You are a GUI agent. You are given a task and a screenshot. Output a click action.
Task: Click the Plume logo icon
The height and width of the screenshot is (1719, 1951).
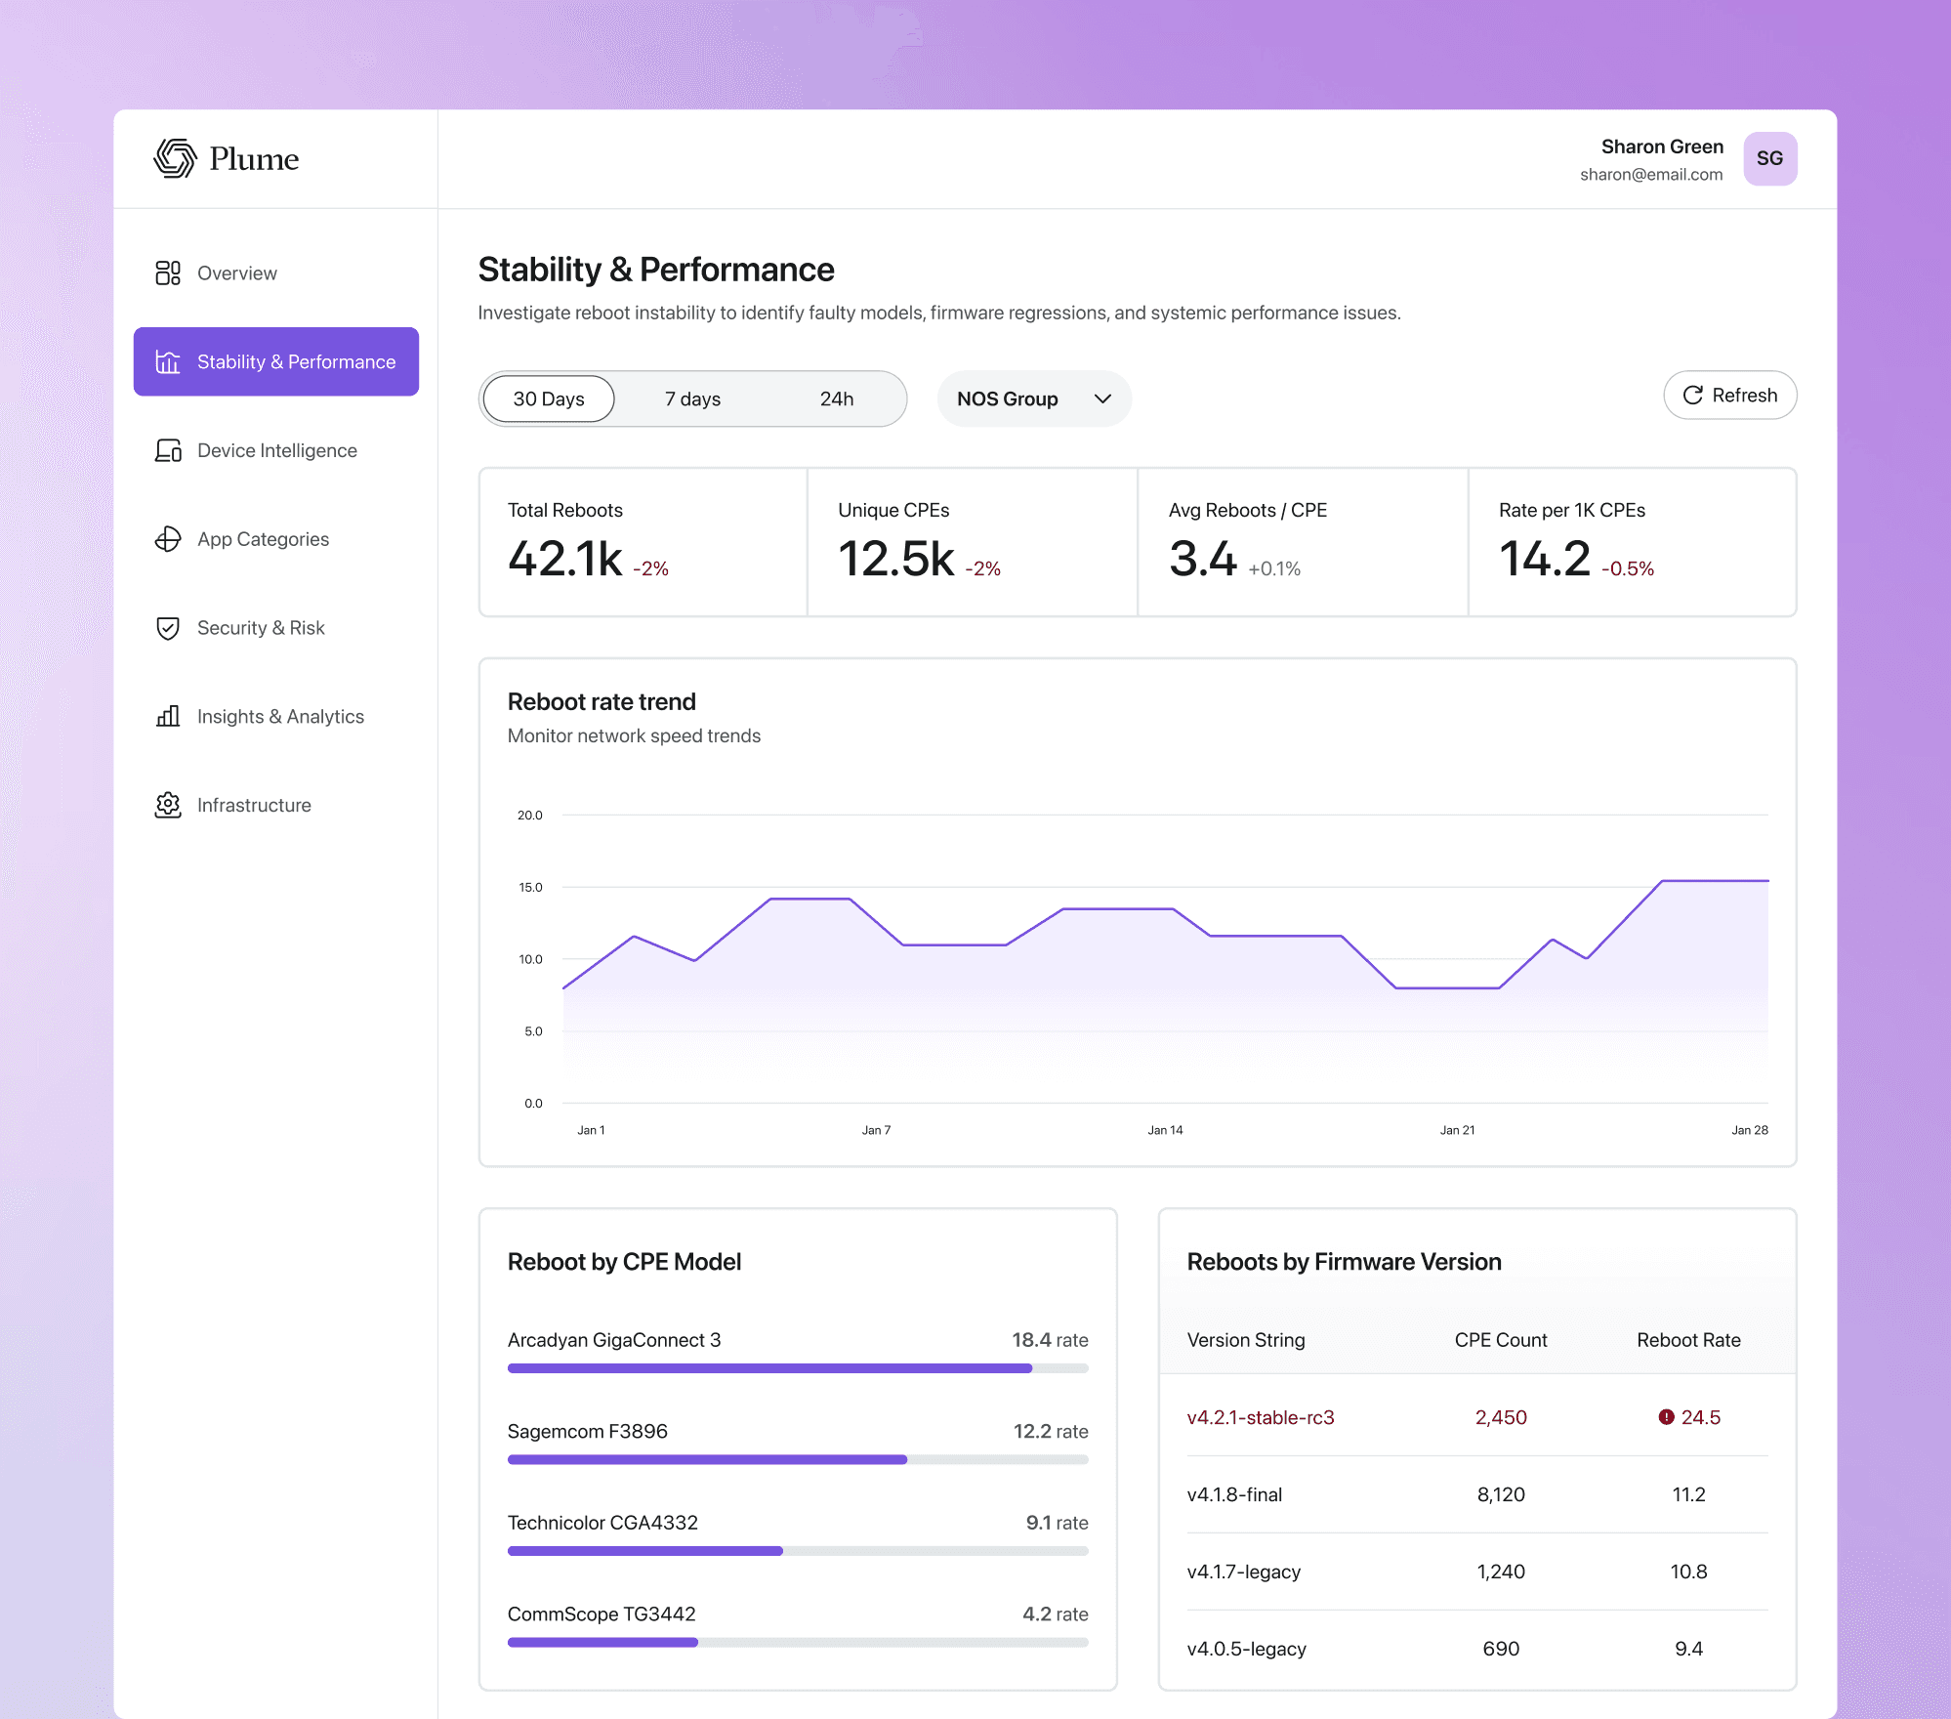pos(175,158)
